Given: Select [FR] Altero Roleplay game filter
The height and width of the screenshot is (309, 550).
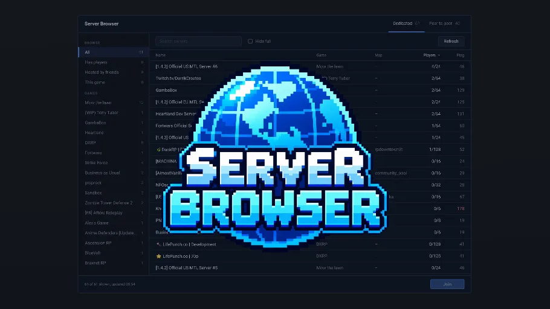Looking at the screenshot, I should [114, 212].
